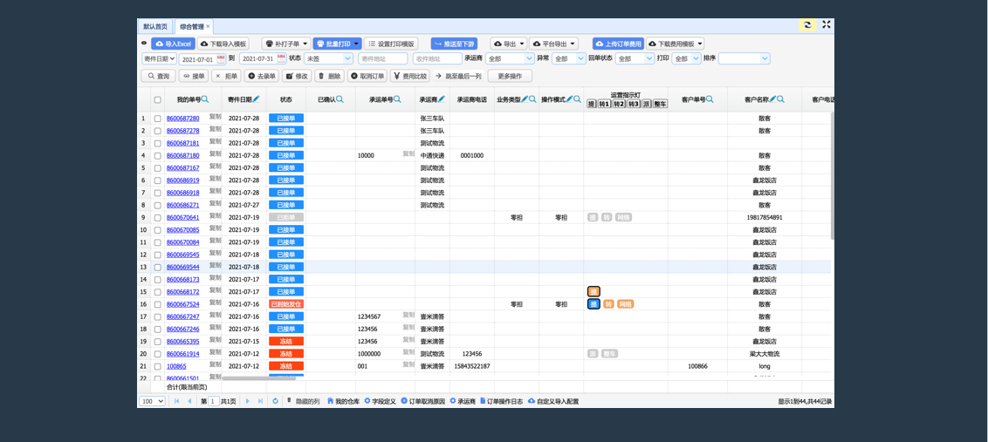Select the 综合管理 tab

tap(194, 26)
